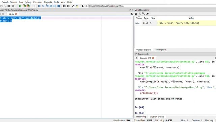Image resolution: width=216 pixels, height=122 pixels.
Task: Open the Run menu
Action: point(21,2)
